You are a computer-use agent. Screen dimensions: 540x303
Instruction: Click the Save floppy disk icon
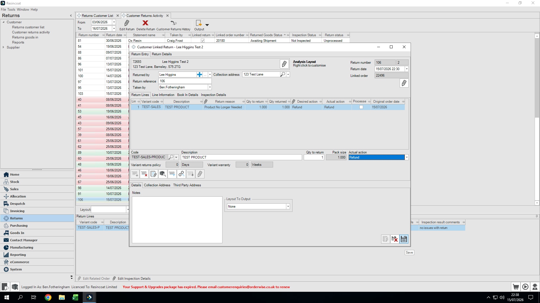click(x=404, y=239)
